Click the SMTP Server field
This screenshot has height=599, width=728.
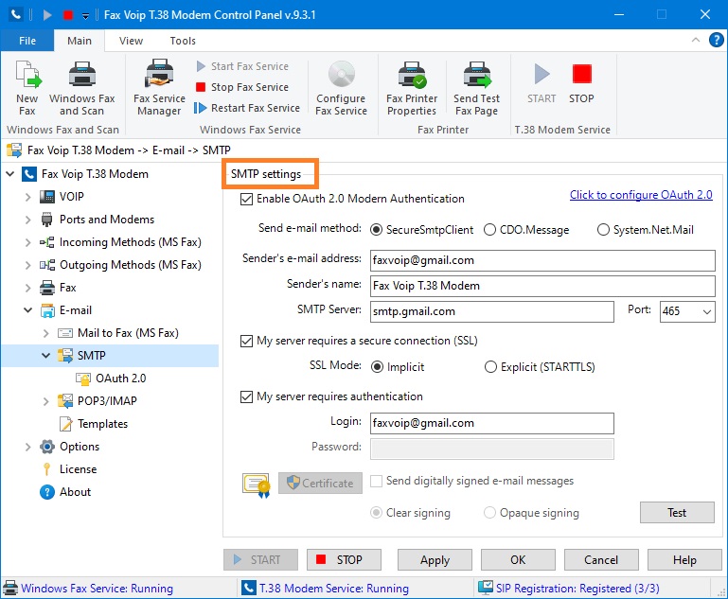[x=491, y=311]
